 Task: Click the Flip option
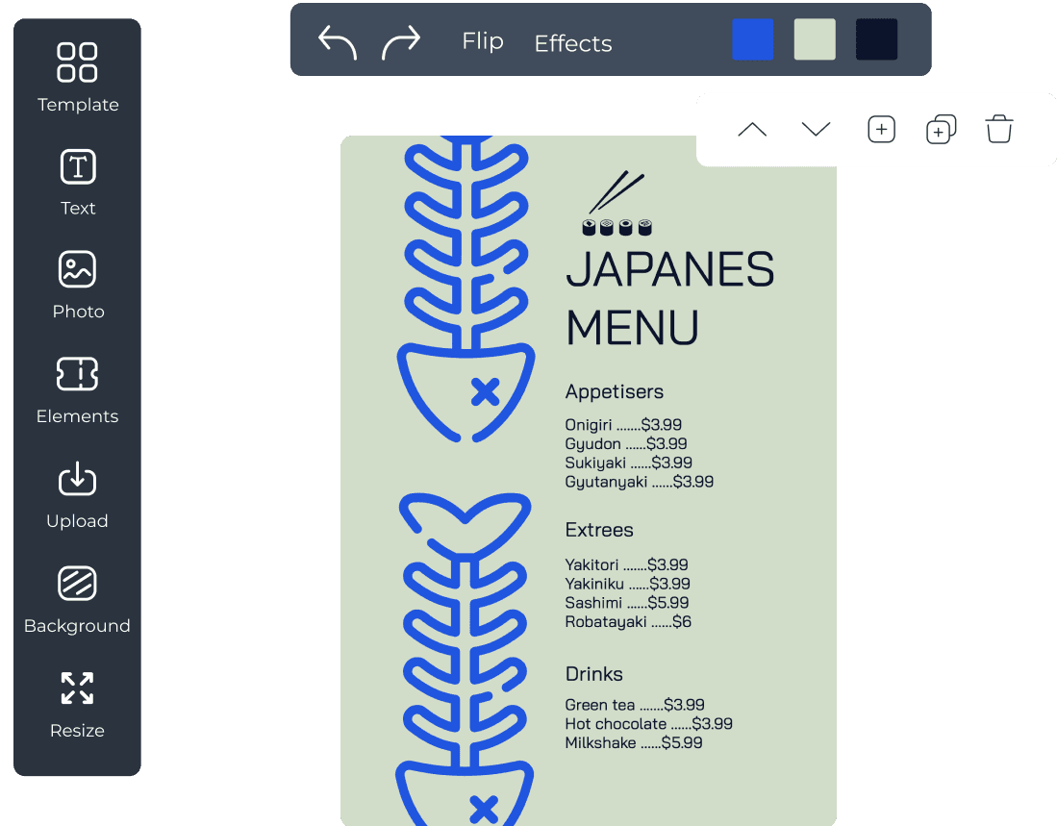click(x=483, y=41)
